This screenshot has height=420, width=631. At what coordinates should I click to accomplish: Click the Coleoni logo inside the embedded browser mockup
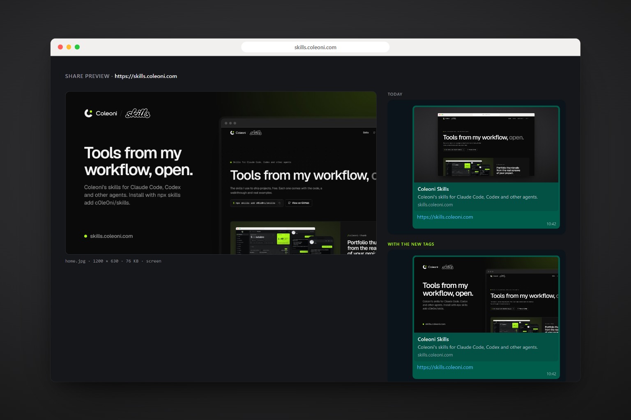[x=238, y=132]
